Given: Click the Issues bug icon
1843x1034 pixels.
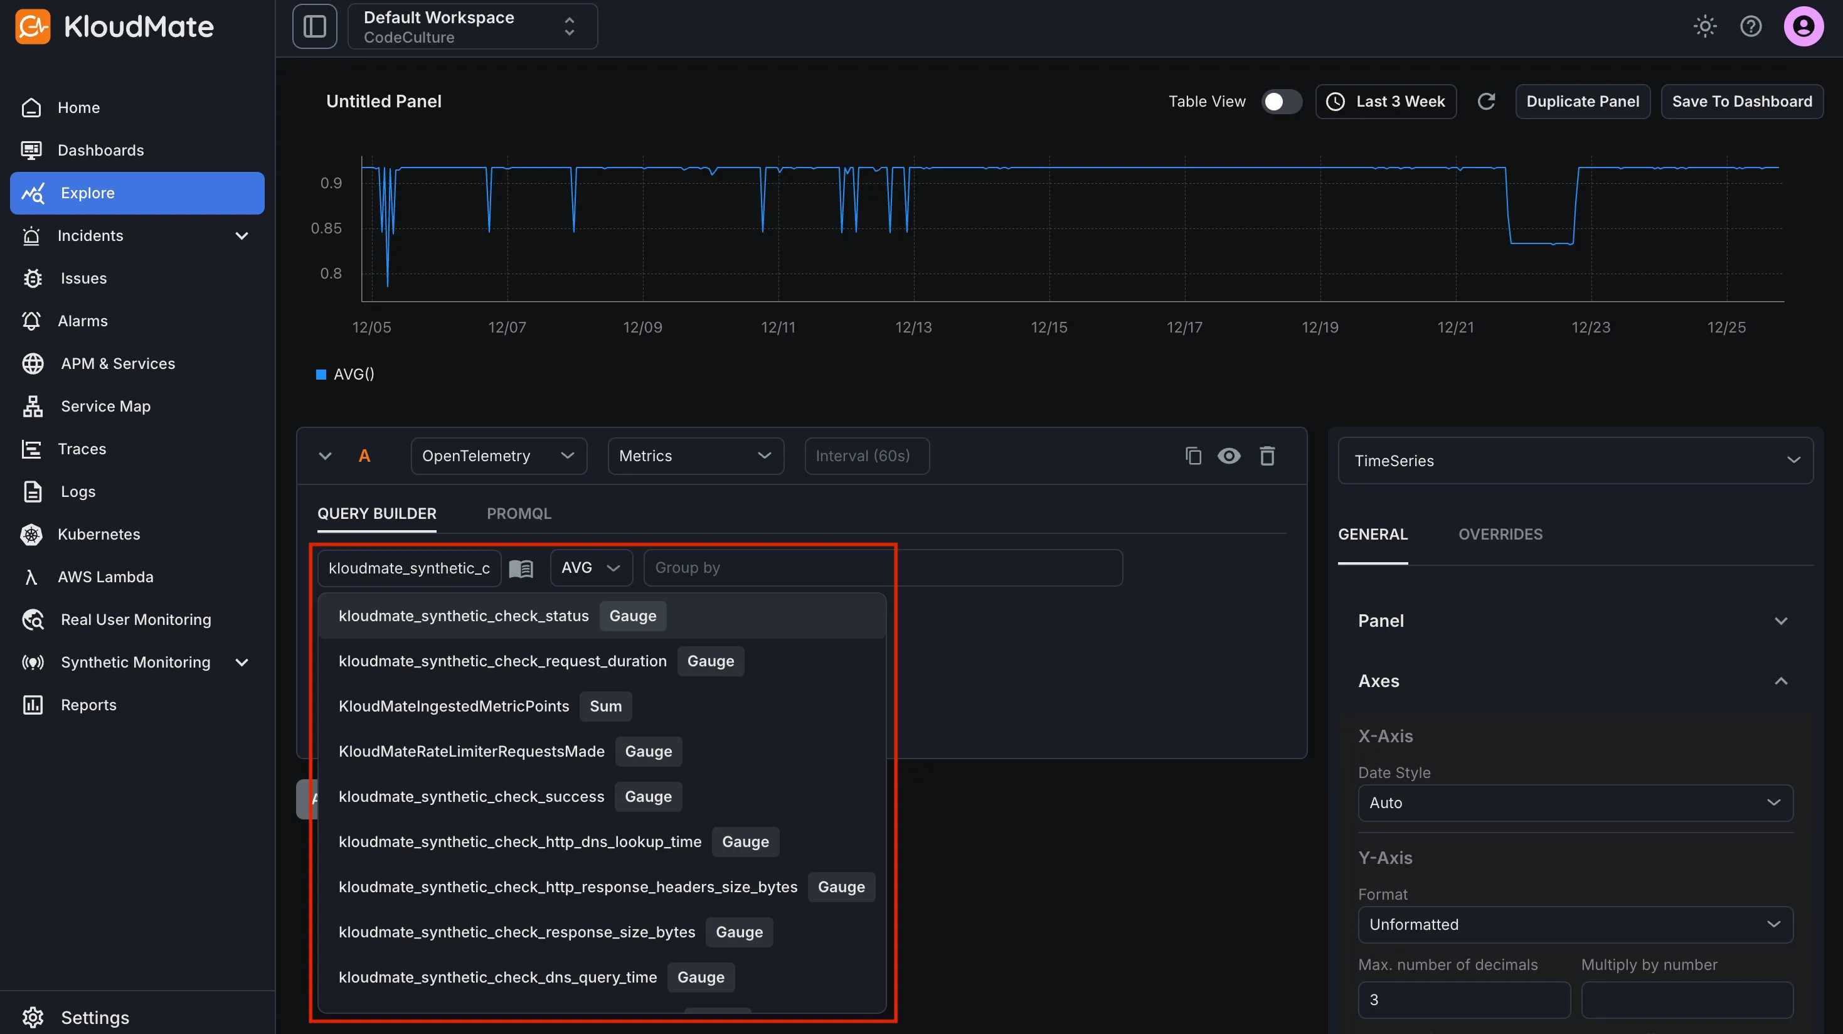Looking at the screenshot, I should click(x=33, y=279).
